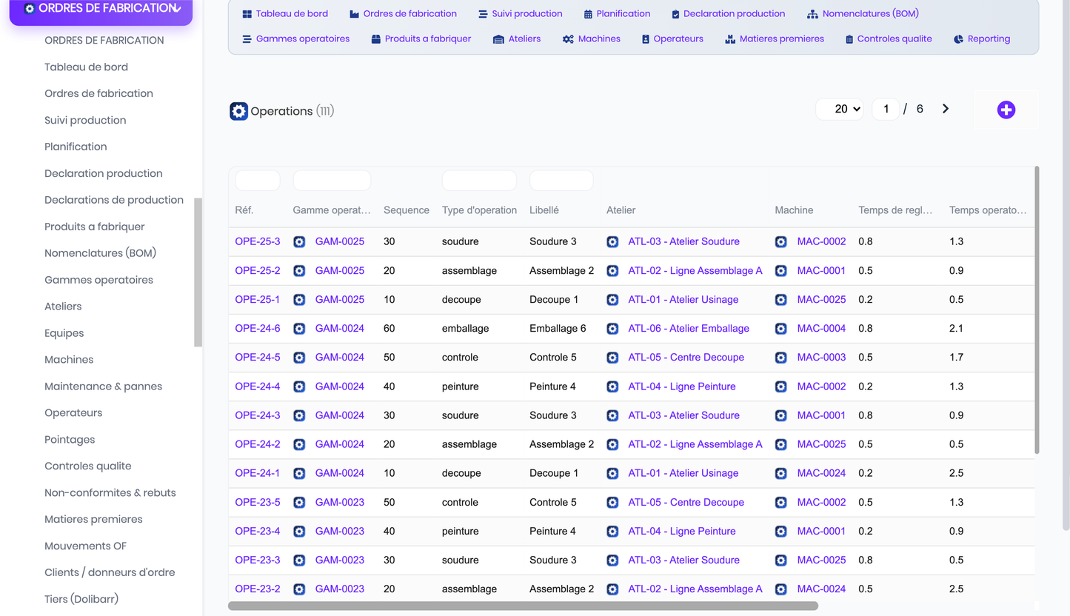This screenshot has width=1070, height=616.
Task: Click the gear icon in ORDRES DE FABRICATION header
Action: tap(30, 9)
